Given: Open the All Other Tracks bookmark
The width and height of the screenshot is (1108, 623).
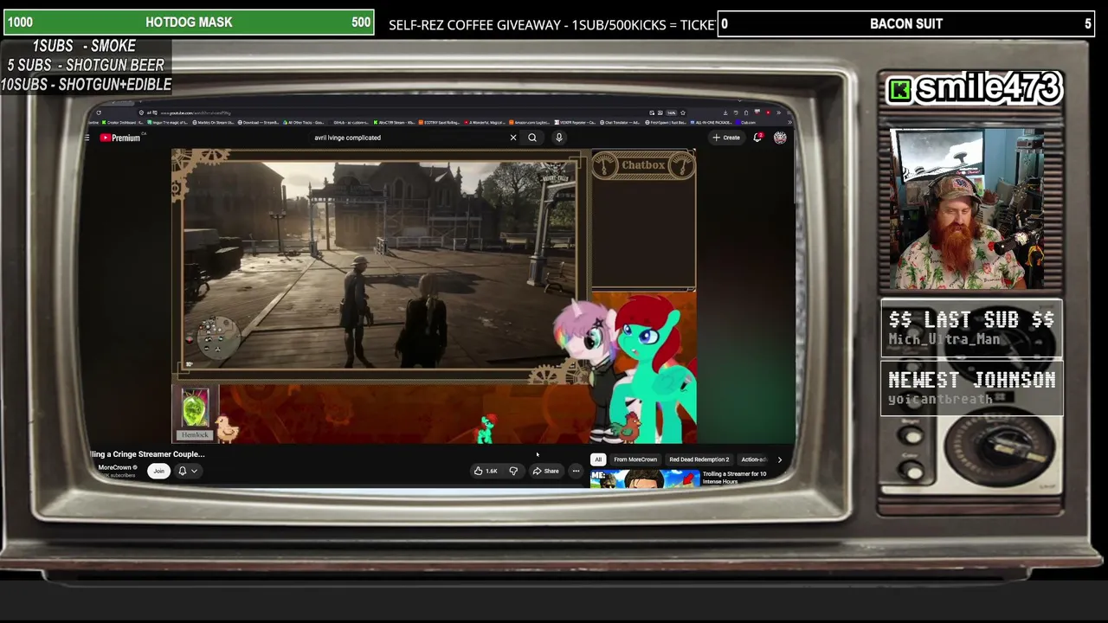Looking at the screenshot, I should click(305, 122).
